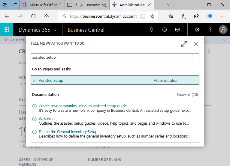This screenshot has width=230, height=166.
Task: Switch to Microsoft Office tab
Action: coord(42,5)
